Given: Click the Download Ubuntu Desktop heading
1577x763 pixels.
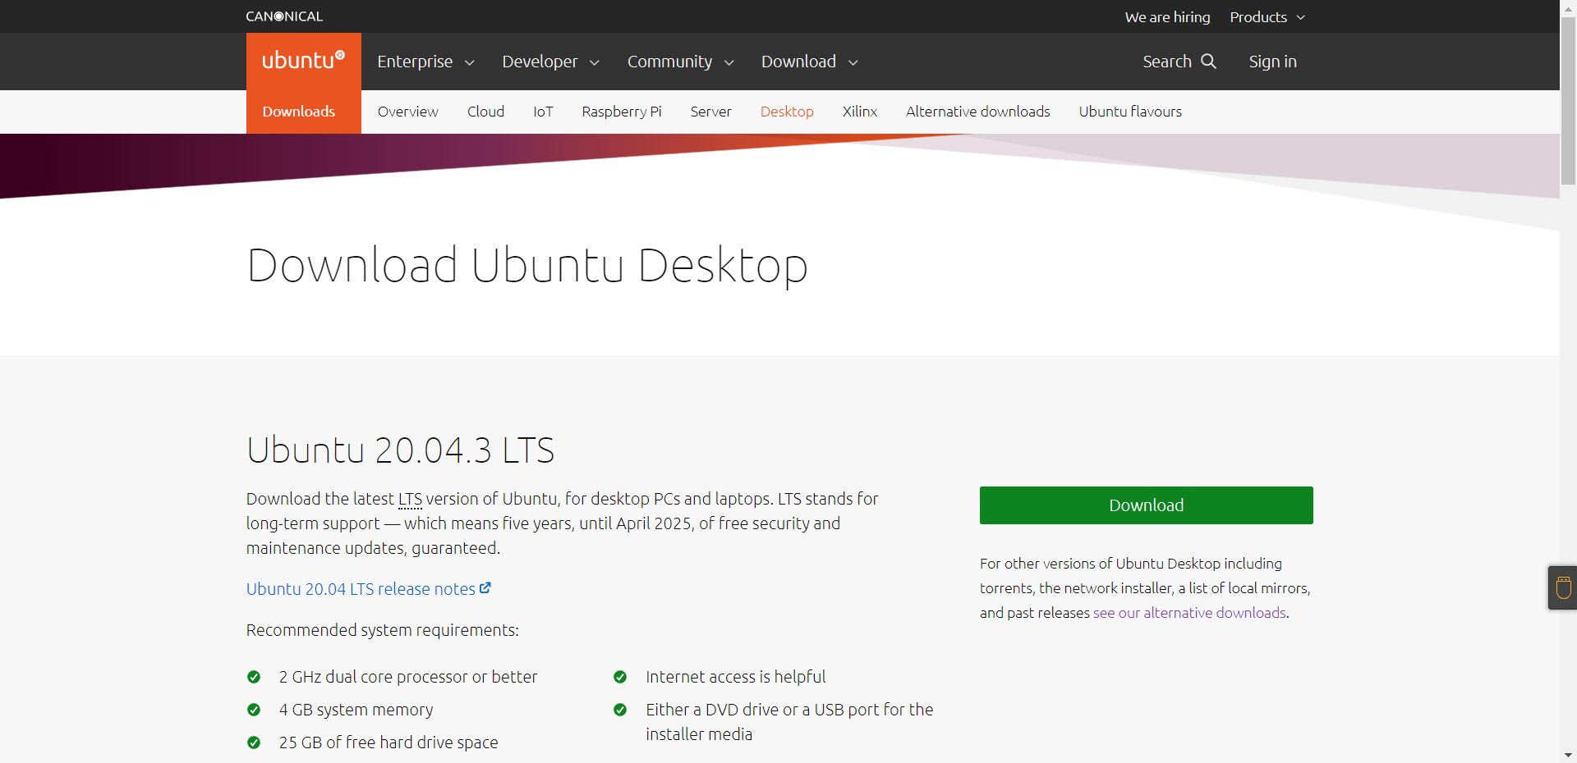Looking at the screenshot, I should coord(527,266).
